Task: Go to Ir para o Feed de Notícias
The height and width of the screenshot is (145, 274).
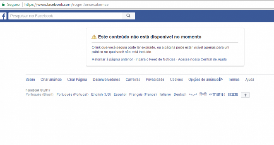Action: tap(155, 59)
